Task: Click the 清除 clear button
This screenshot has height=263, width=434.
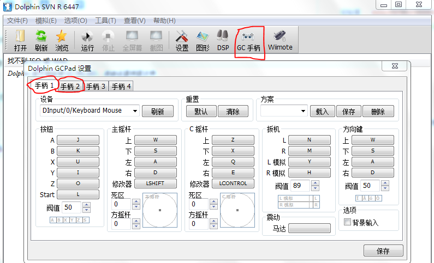Action: [x=233, y=111]
